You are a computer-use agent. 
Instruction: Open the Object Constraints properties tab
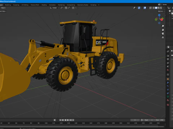pyautogui.click(x=168, y=93)
